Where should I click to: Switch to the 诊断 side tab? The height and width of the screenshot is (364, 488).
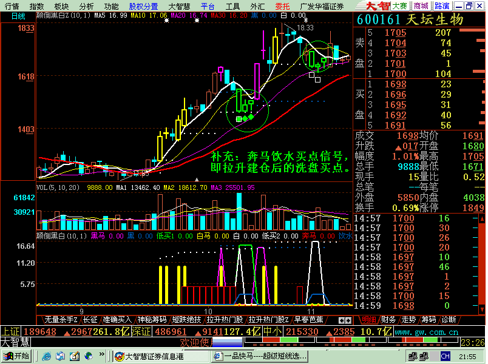click(x=449, y=320)
